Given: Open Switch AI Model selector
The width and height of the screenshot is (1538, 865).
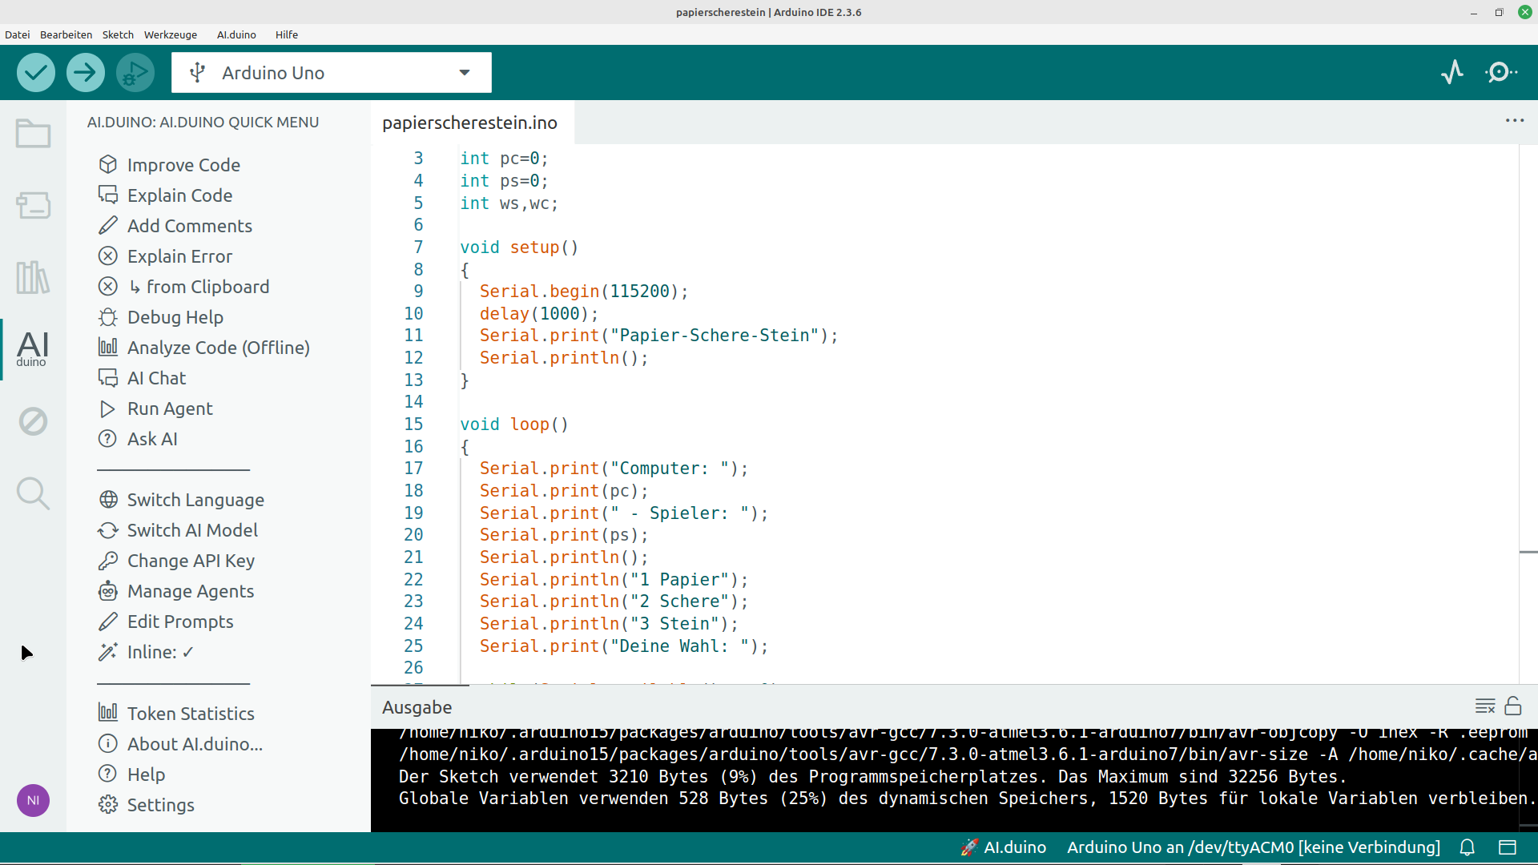Looking at the screenshot, I should [x=192, y=530].
